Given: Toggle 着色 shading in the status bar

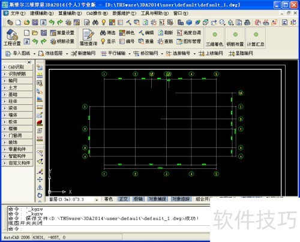Looking at the screenshot, I should click(x=109, y=199).
